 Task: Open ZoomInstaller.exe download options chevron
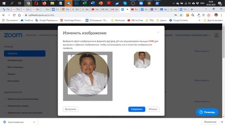34,122
